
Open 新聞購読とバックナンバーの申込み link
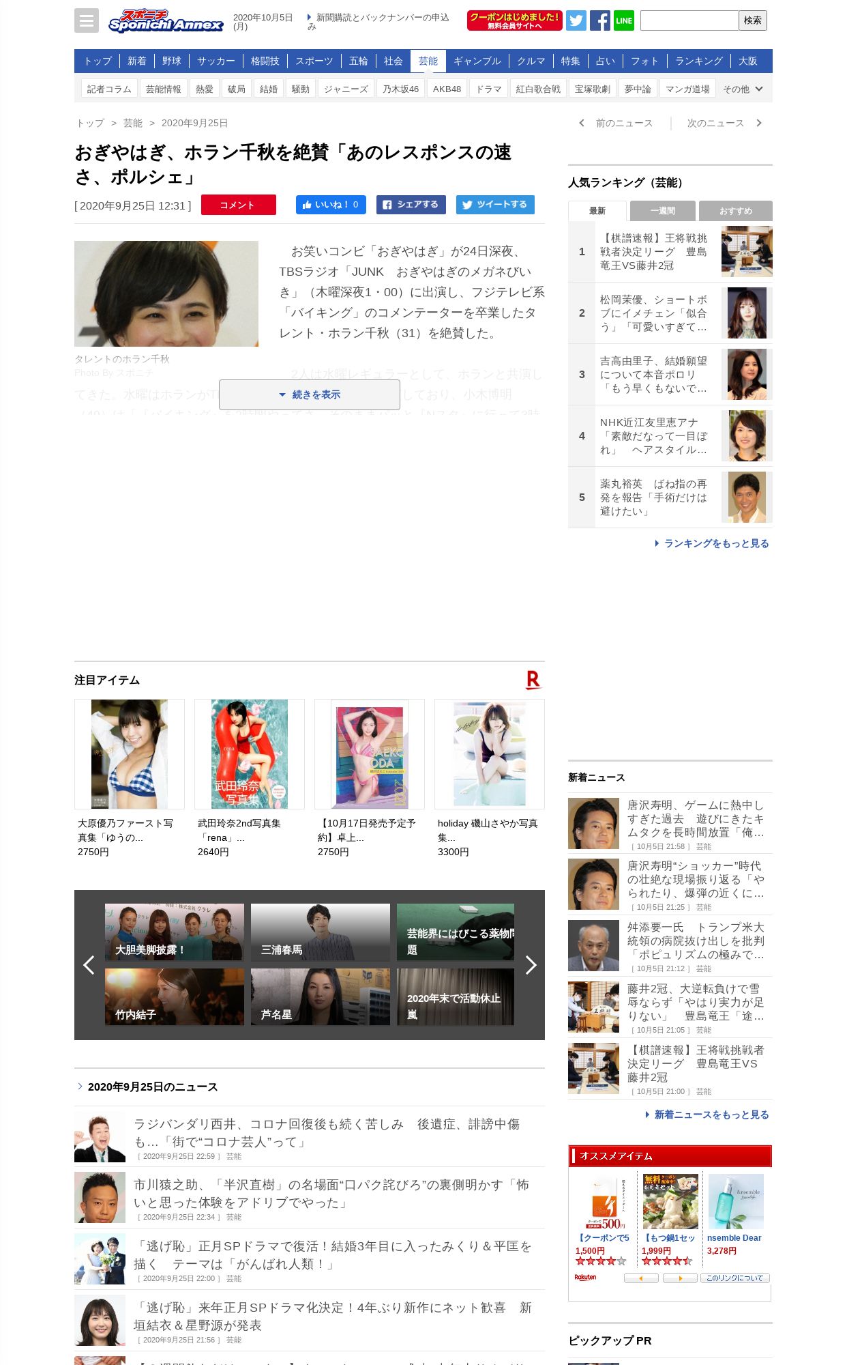click(378, 22)
